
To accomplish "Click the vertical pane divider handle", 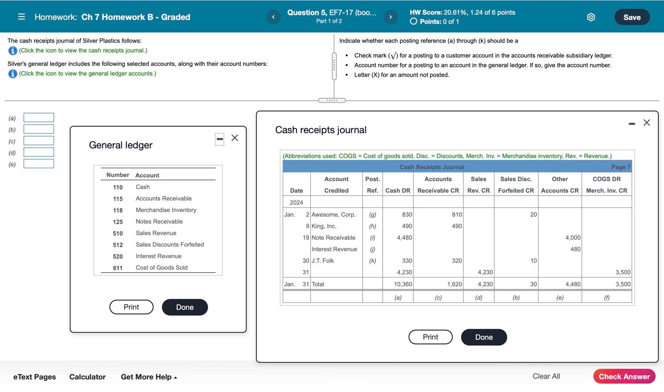I will 334,66.
